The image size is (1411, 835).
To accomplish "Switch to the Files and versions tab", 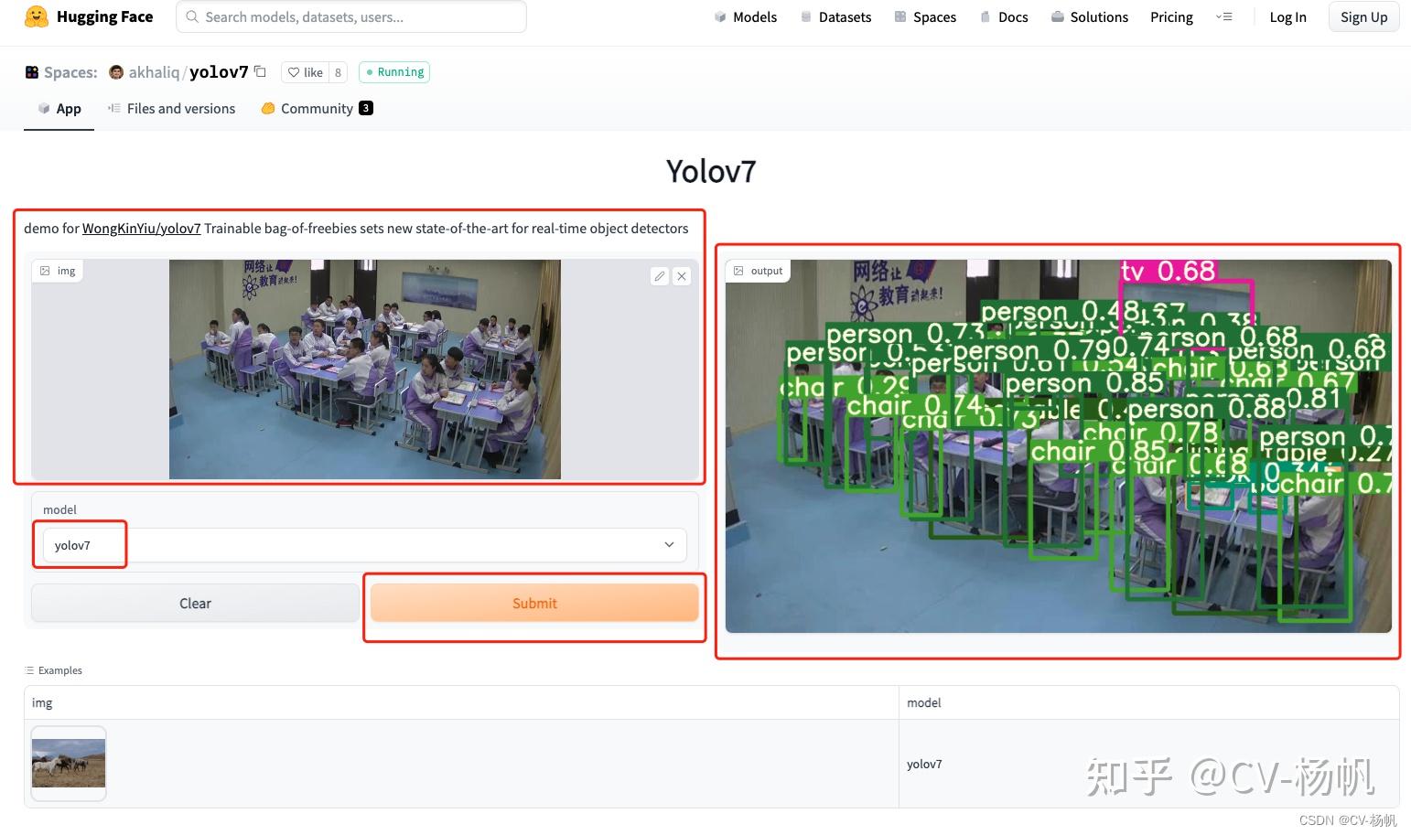I will click(171, 108).
